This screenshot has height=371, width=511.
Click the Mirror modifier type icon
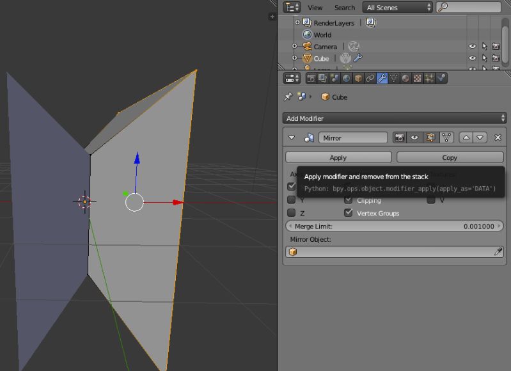pos(309,138)
